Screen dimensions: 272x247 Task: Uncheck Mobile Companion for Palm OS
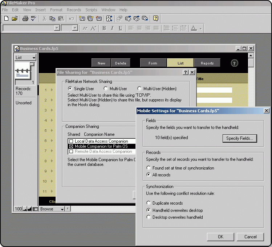(x=71, y=146)
